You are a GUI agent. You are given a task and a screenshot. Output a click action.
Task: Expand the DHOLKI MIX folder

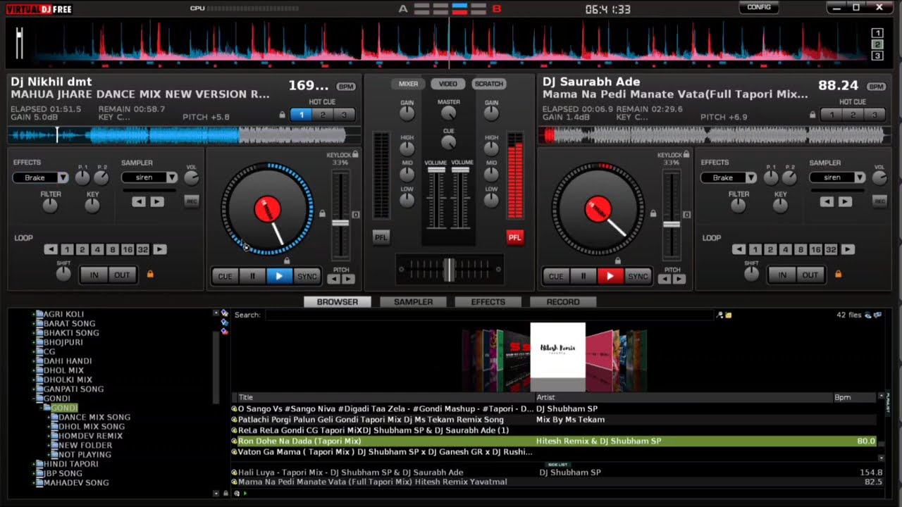coord(35,380)
